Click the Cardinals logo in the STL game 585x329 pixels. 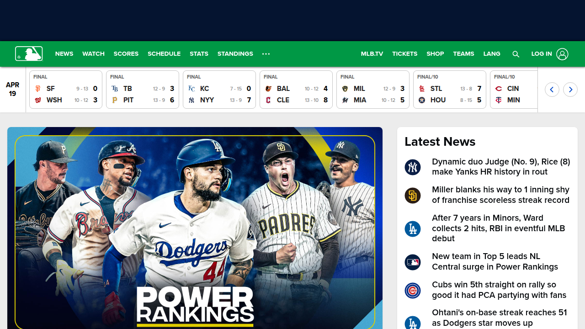click(422, 89)
